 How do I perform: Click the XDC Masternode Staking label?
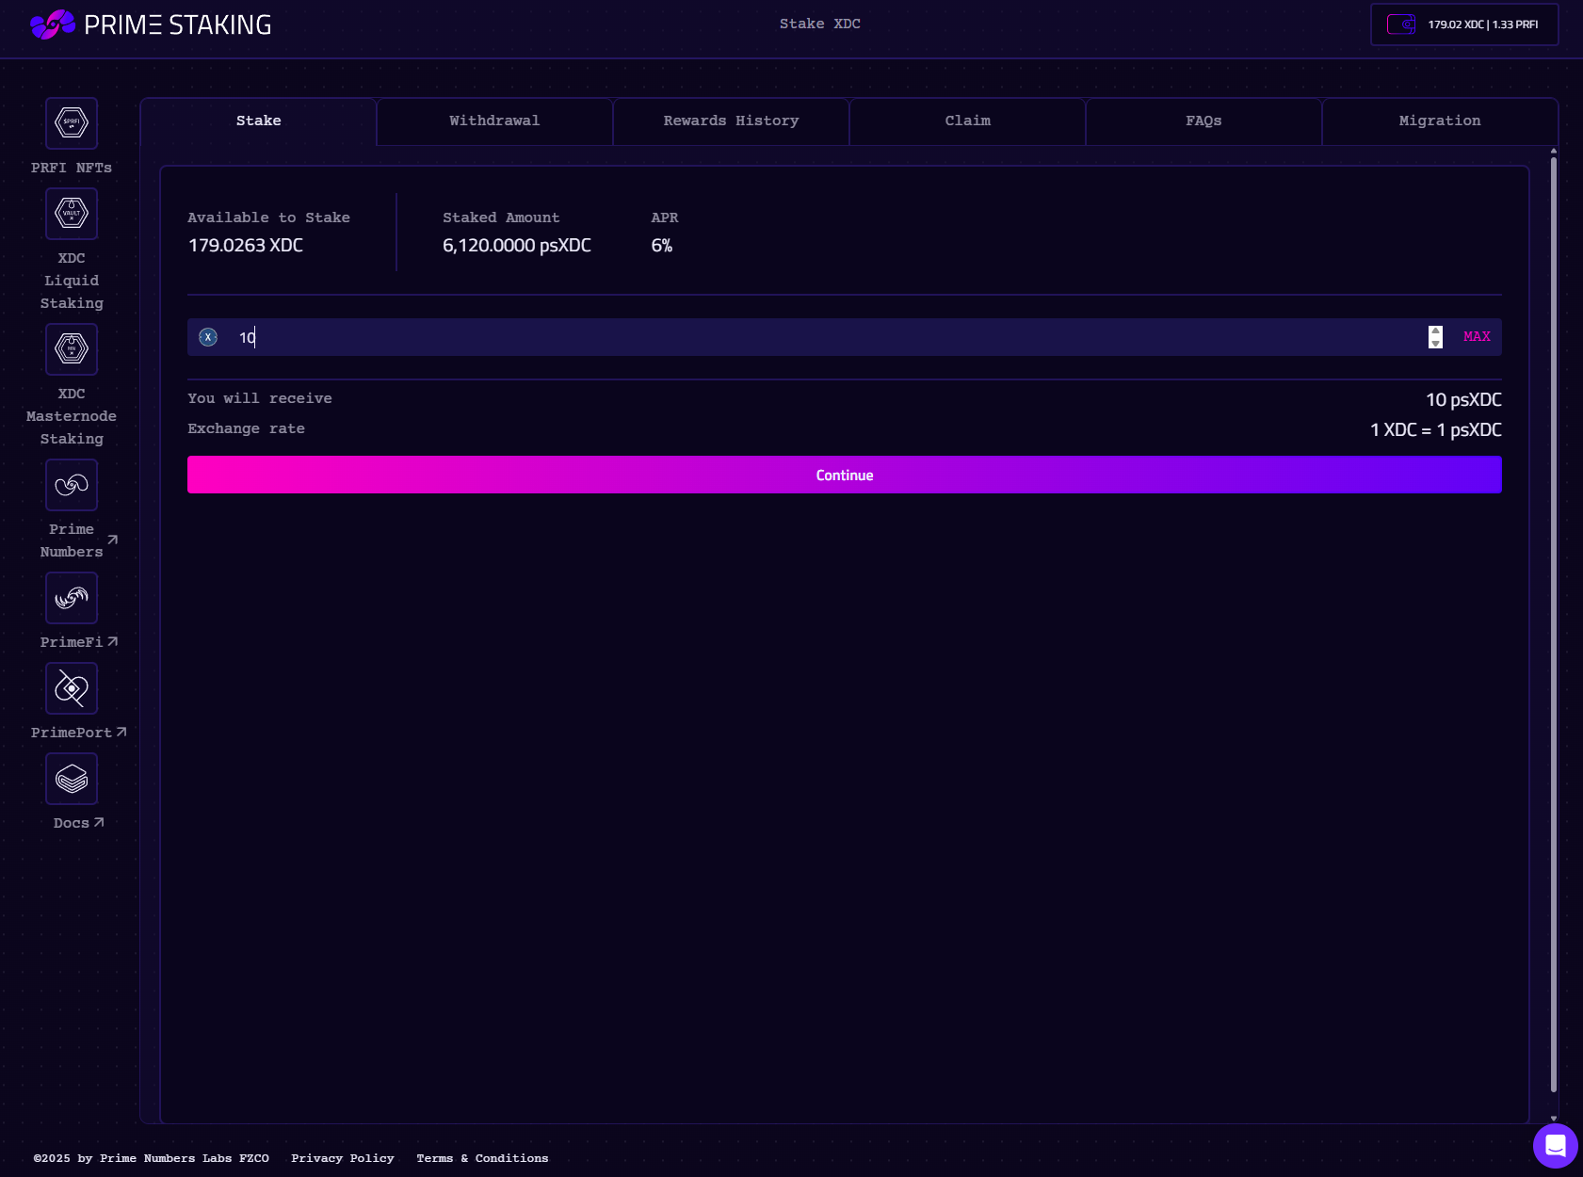tap(72, 416)
